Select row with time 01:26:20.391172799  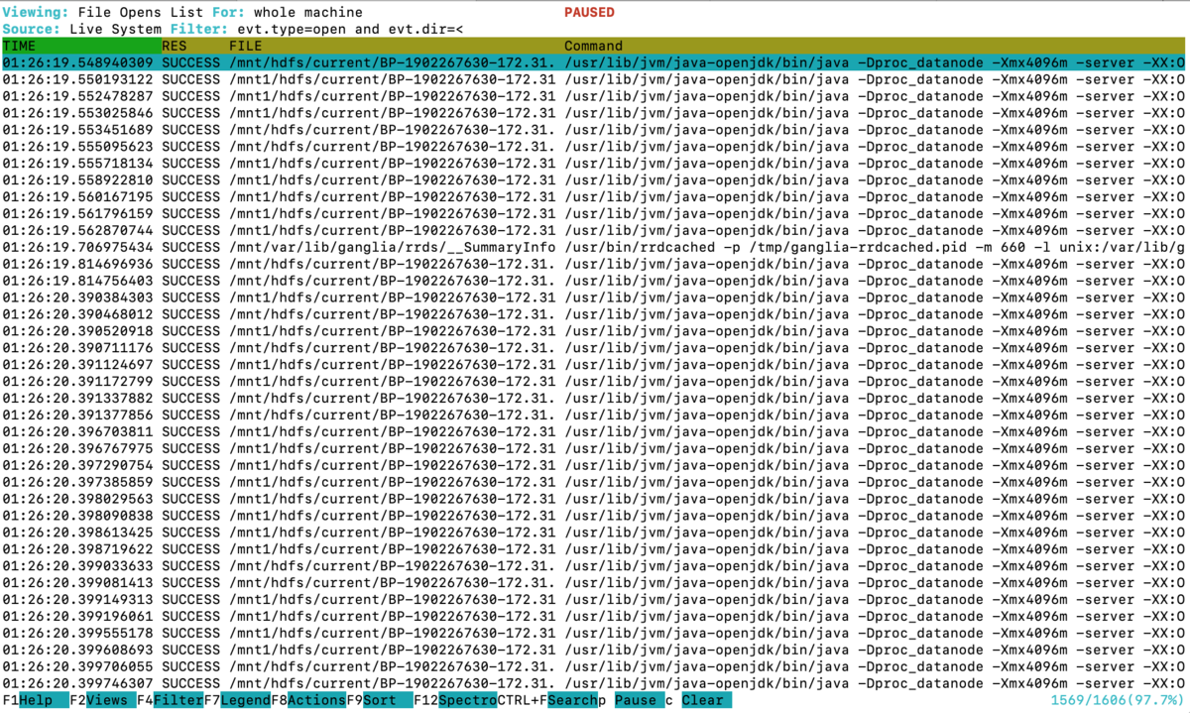tap(595, 382)
